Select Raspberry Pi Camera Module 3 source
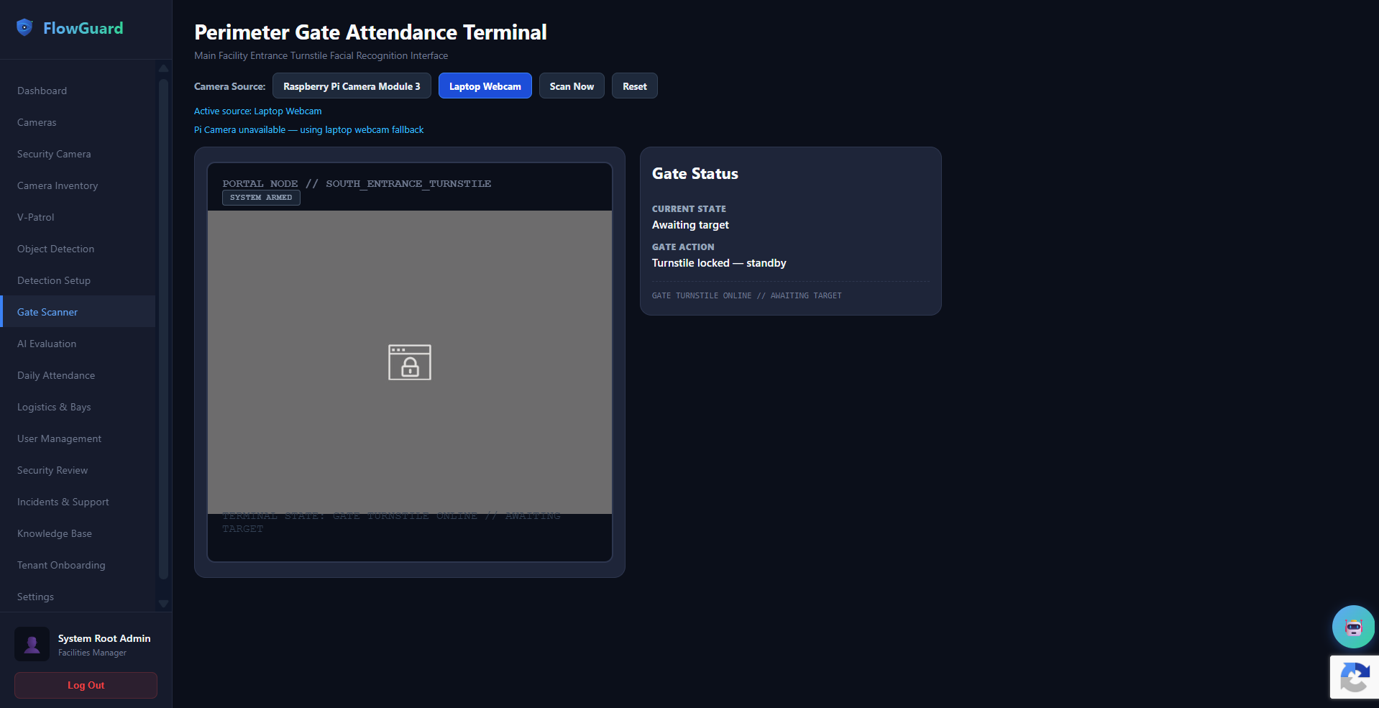The height and width of the screenshot is (708, 1379). [352, 86]
